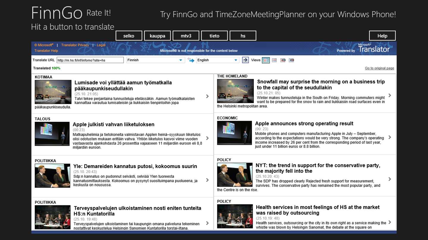Open headline Apple julkisti vahvan liiketuloksen
428x240 pixels.
(114, 124)
